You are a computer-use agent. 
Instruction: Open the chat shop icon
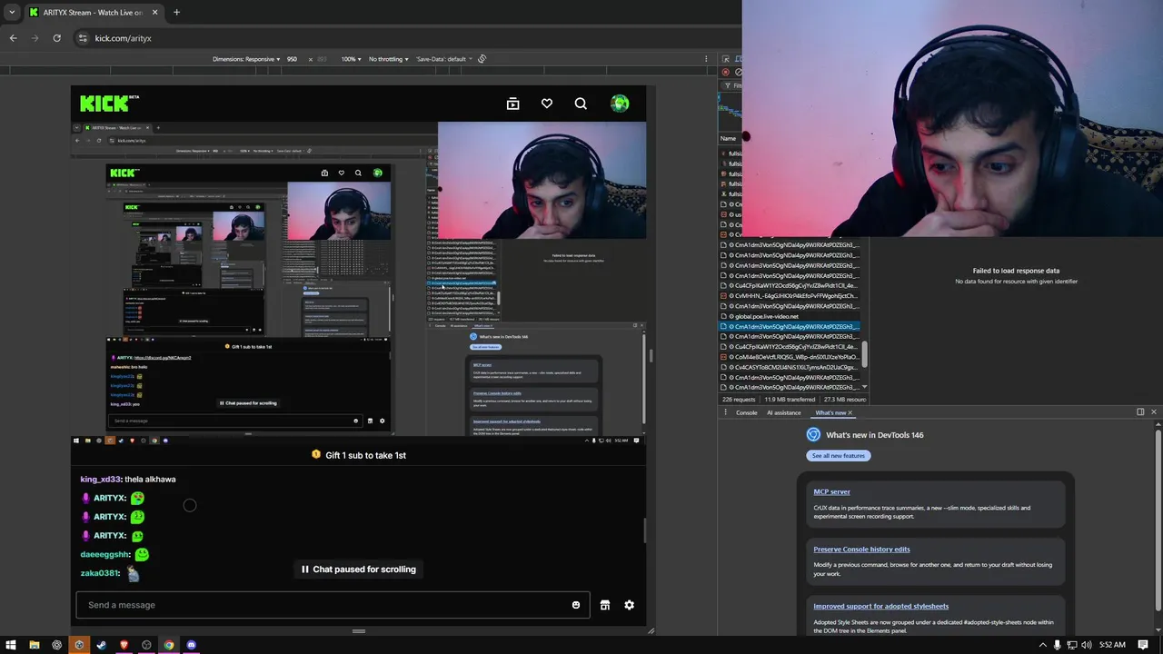coord(605,605)
